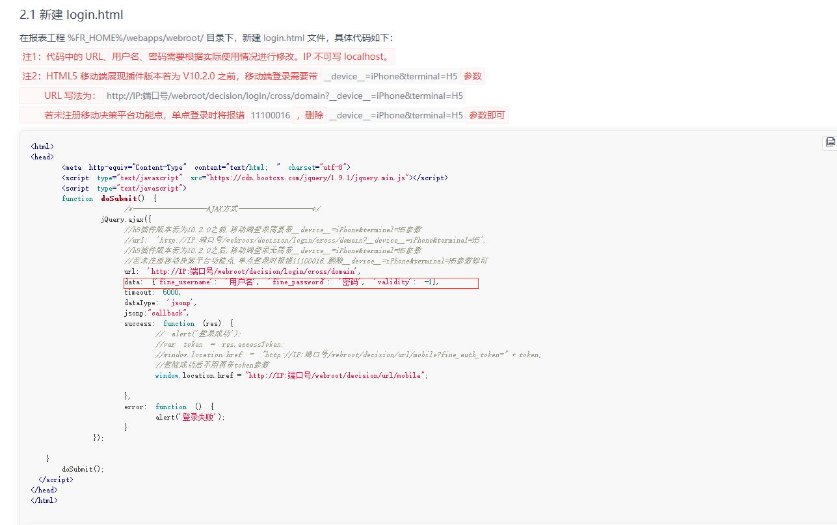Image resolution: width=837 pixels, height=525 pixels.
Task: Click the commented "// alert('登录成功');" line
Action: coord(198,334)
